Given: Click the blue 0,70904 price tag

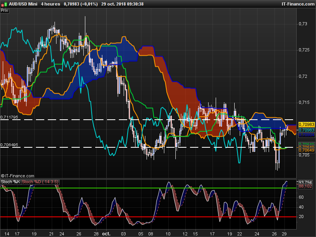Looking at the screenshot, I should click(307, 135).
